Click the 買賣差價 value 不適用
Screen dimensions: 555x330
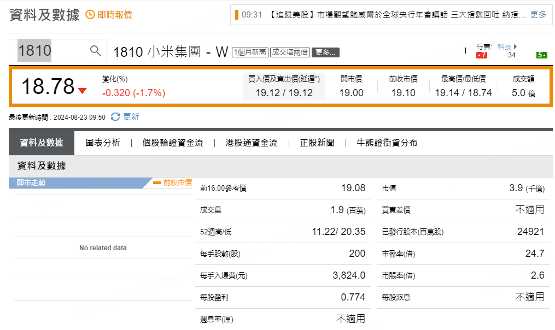[529, 210]
